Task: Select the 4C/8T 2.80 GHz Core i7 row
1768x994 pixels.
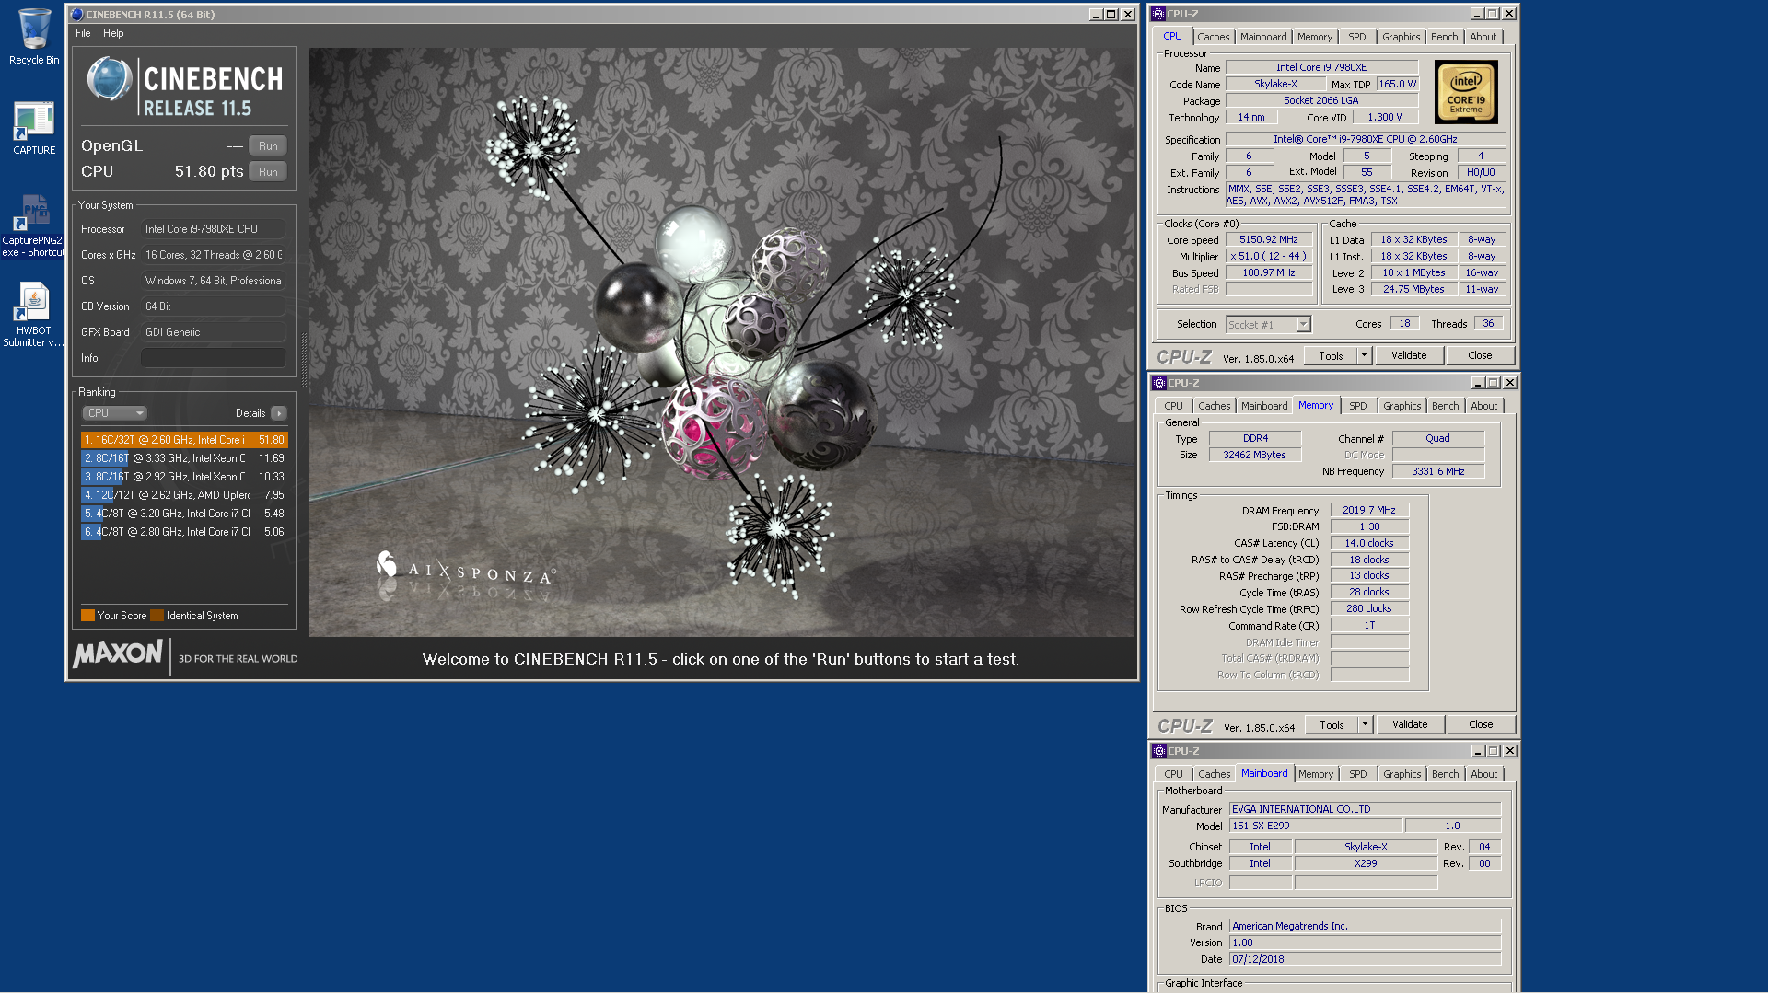Action: pyautogui.click(x=184, y=532)
